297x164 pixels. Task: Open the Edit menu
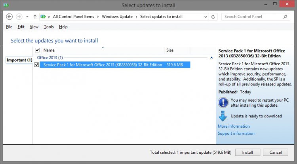21,27
